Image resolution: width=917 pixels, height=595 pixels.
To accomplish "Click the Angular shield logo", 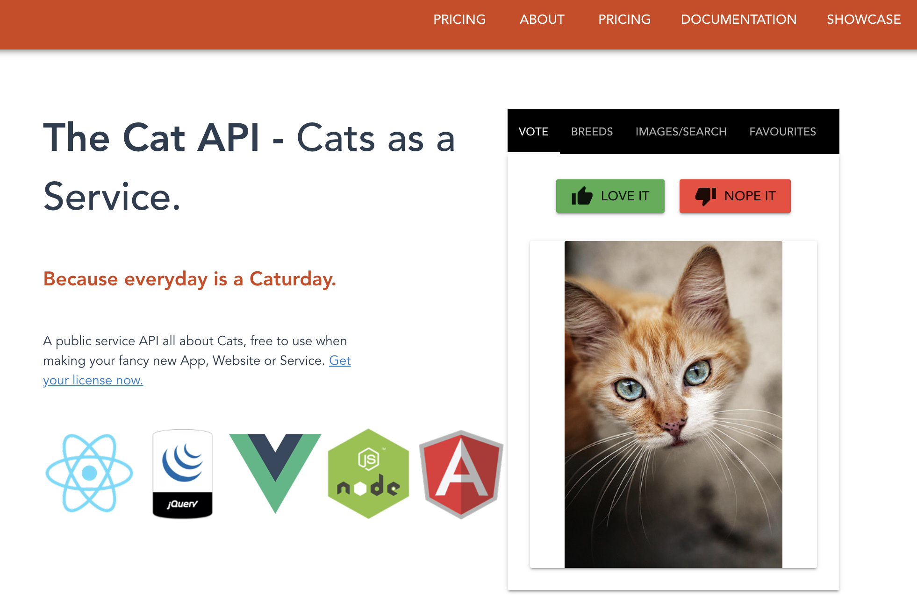I will click(461, 474).
